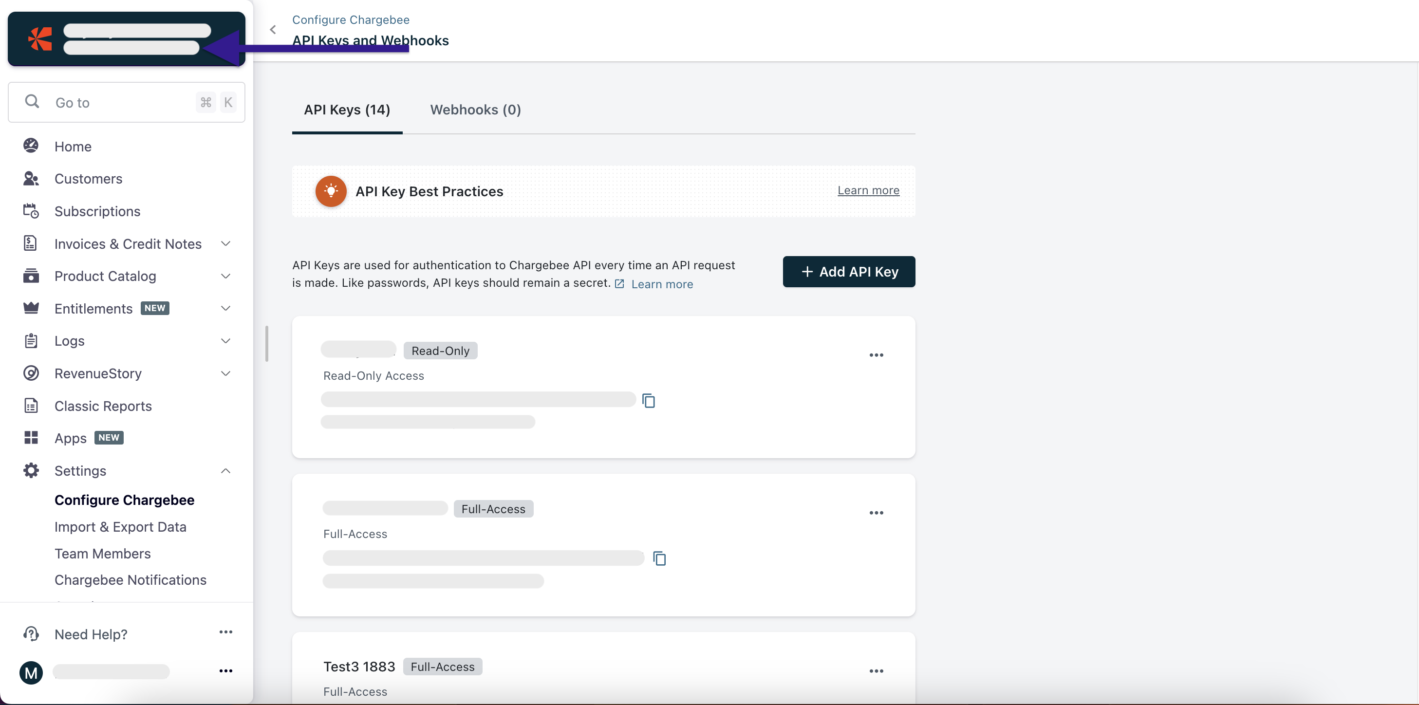1419x705 pixels.
Task: Open user account more options
Action: pos(226,671)
